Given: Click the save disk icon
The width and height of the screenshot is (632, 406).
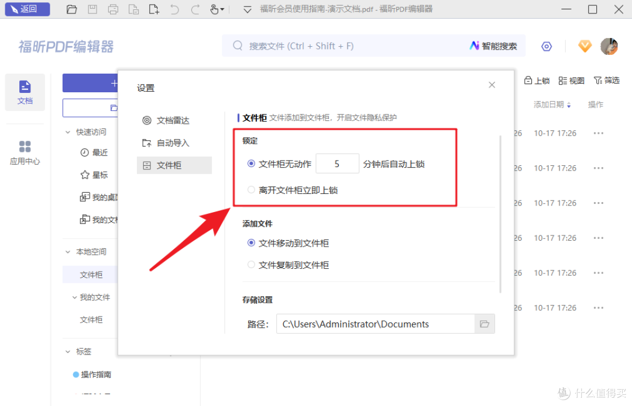Looking at the screenshot, I should [92, 9].
